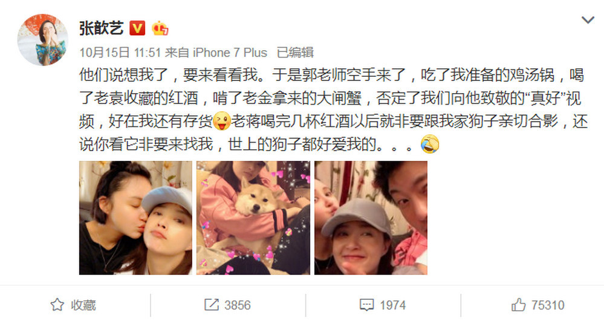Open the first photo of two women
The image size is (604, 321).
[x=135, y=218]
